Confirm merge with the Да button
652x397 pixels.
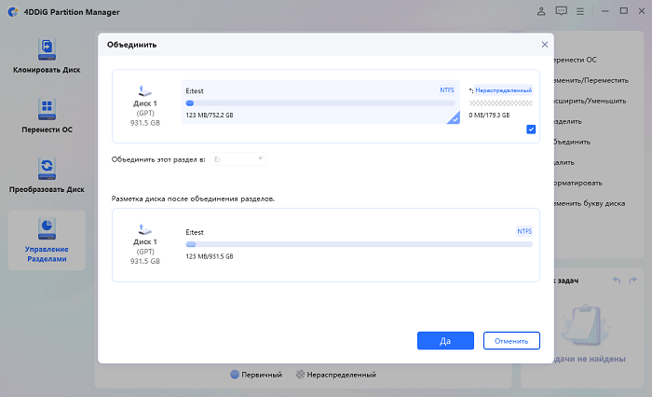445,341
